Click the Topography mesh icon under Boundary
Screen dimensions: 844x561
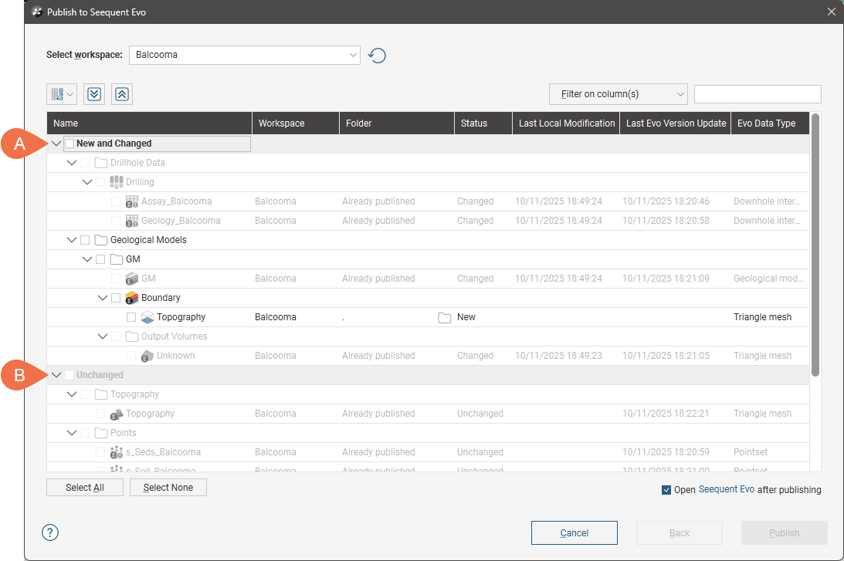click(x=147, y=317)
